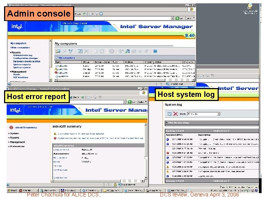Open Administrator log report in admin console
Image resolution: width=266 pixels, height=199 pixels.
pos(23,55)
